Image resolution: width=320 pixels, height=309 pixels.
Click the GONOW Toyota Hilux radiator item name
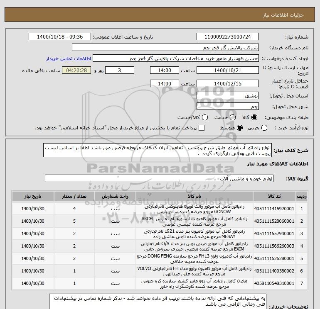[x=194, y=209]
